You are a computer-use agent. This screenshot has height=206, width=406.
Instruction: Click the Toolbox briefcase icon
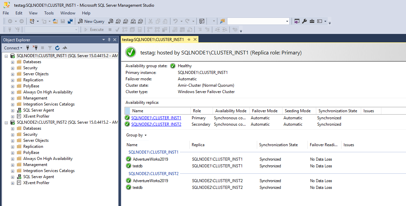(x=312, y=21)
